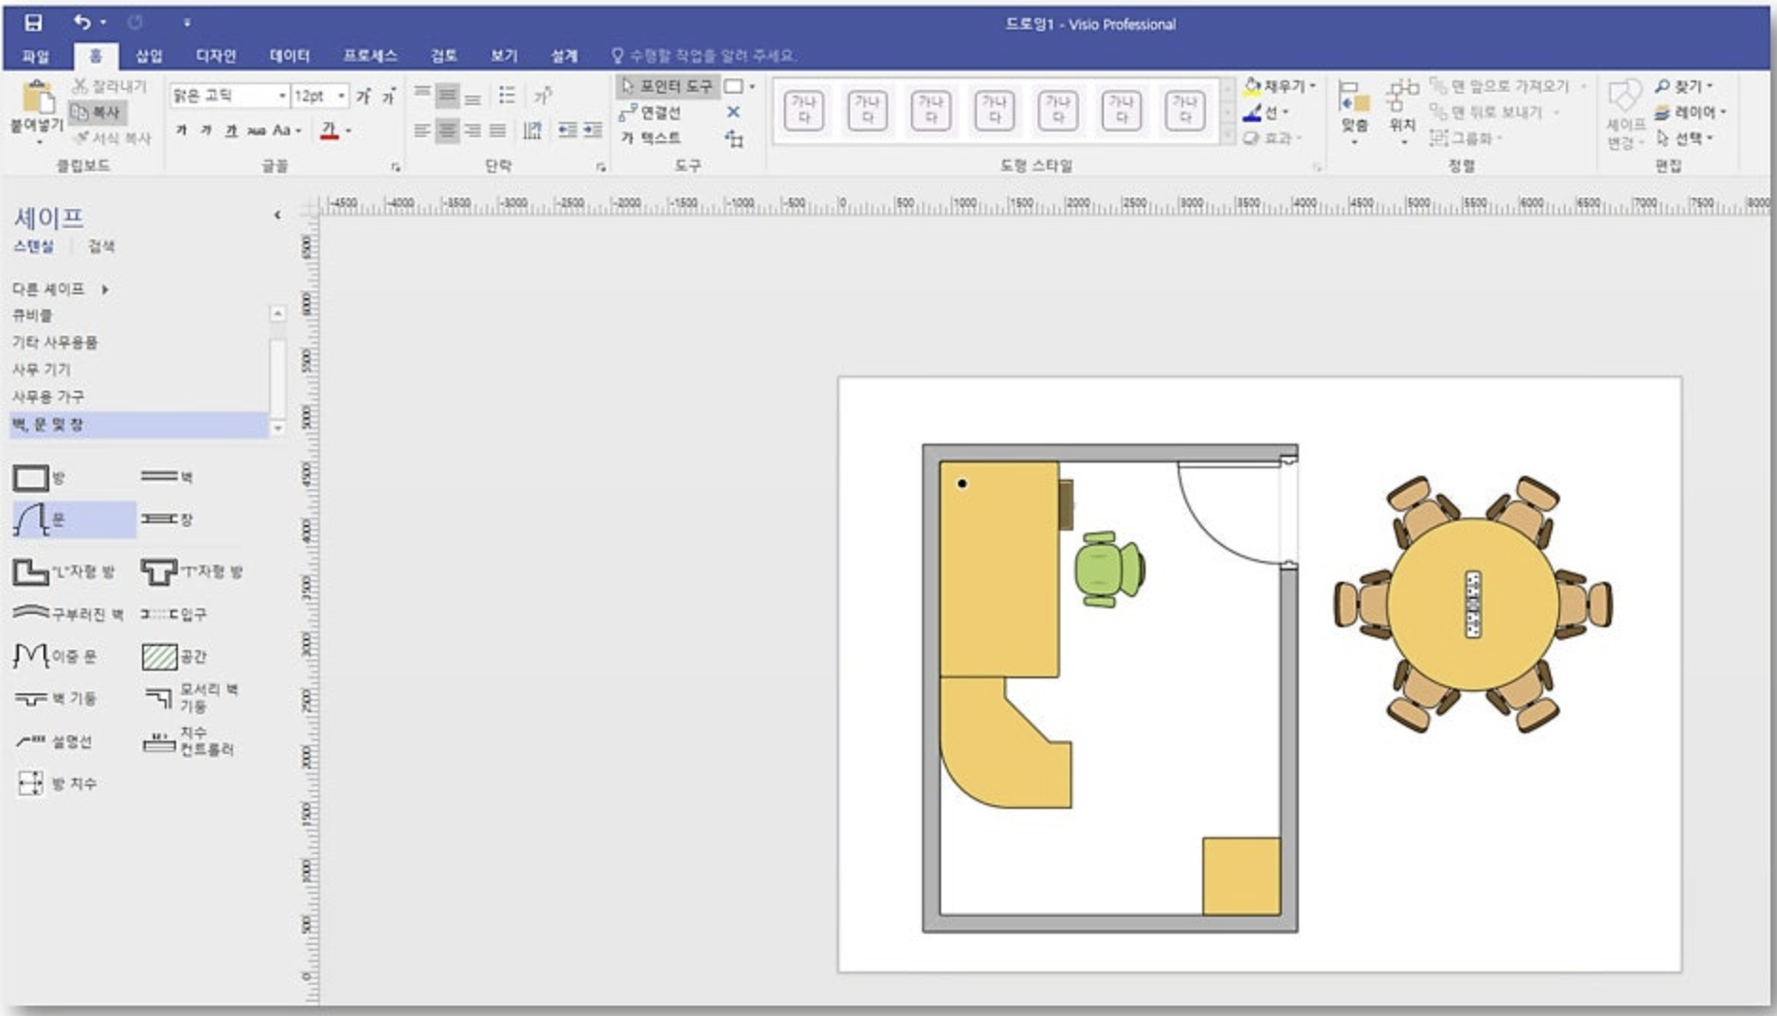1777x1016 pixels.
Task: Open the Process (프로세스) tab
Action: [x=370, y=56]
